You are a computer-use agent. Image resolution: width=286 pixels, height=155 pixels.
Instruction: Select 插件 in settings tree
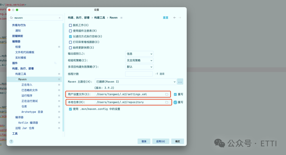(15, 63)
